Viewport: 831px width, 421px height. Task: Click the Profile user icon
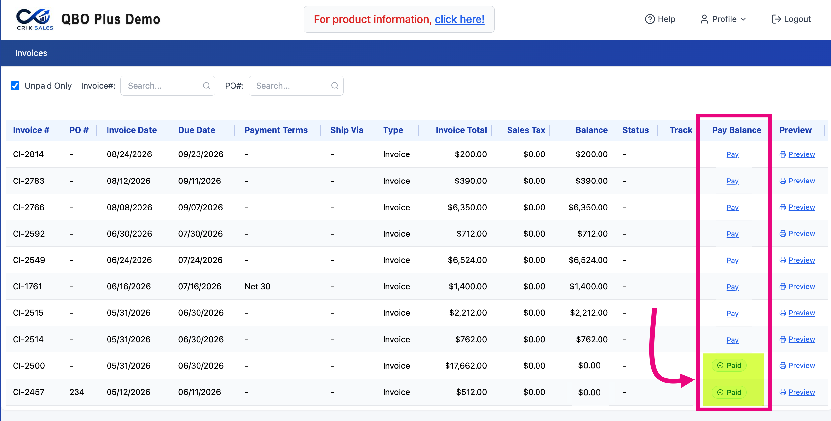[704, 19]
